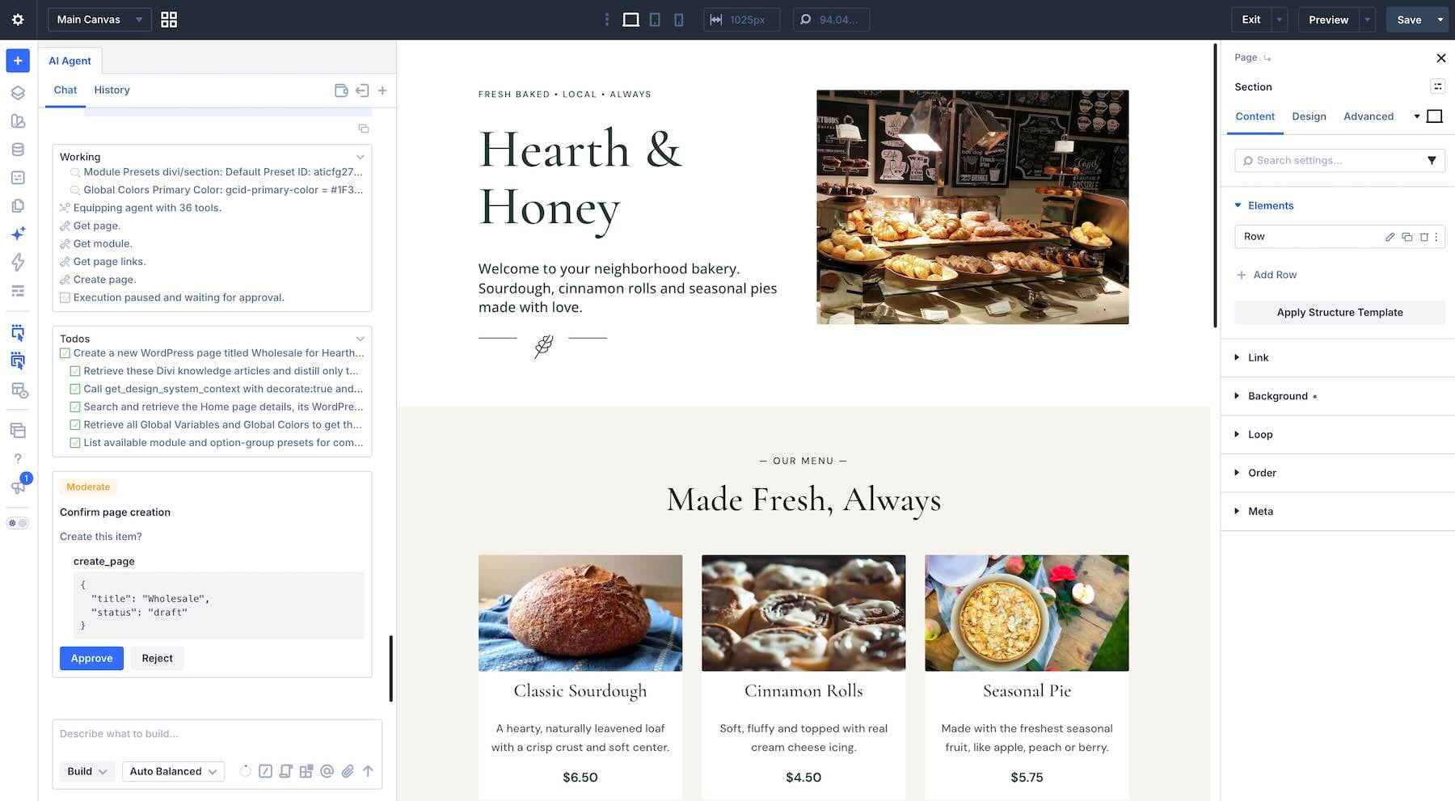1455x801 pixels.
Task: Open the Build mode dropdown
Action: pos(86,771)
